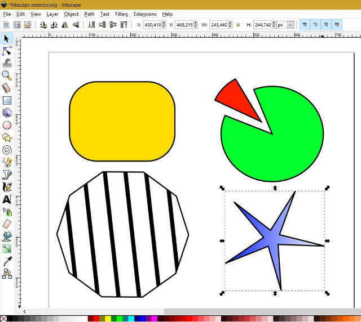Toggle scale stroke width with object

pyautogui.click(x=305, y=24)
